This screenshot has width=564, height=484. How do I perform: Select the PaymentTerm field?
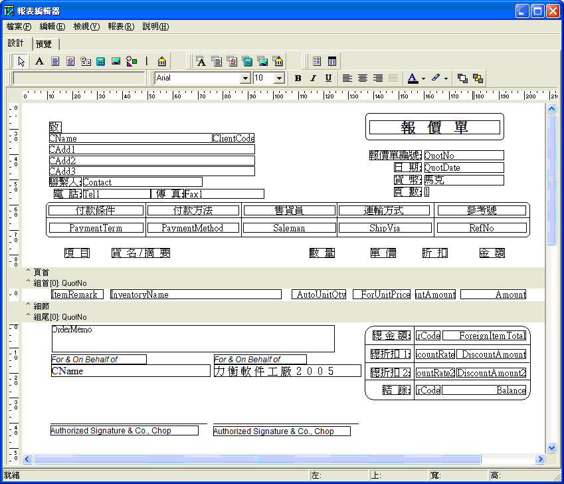point(96,228)
